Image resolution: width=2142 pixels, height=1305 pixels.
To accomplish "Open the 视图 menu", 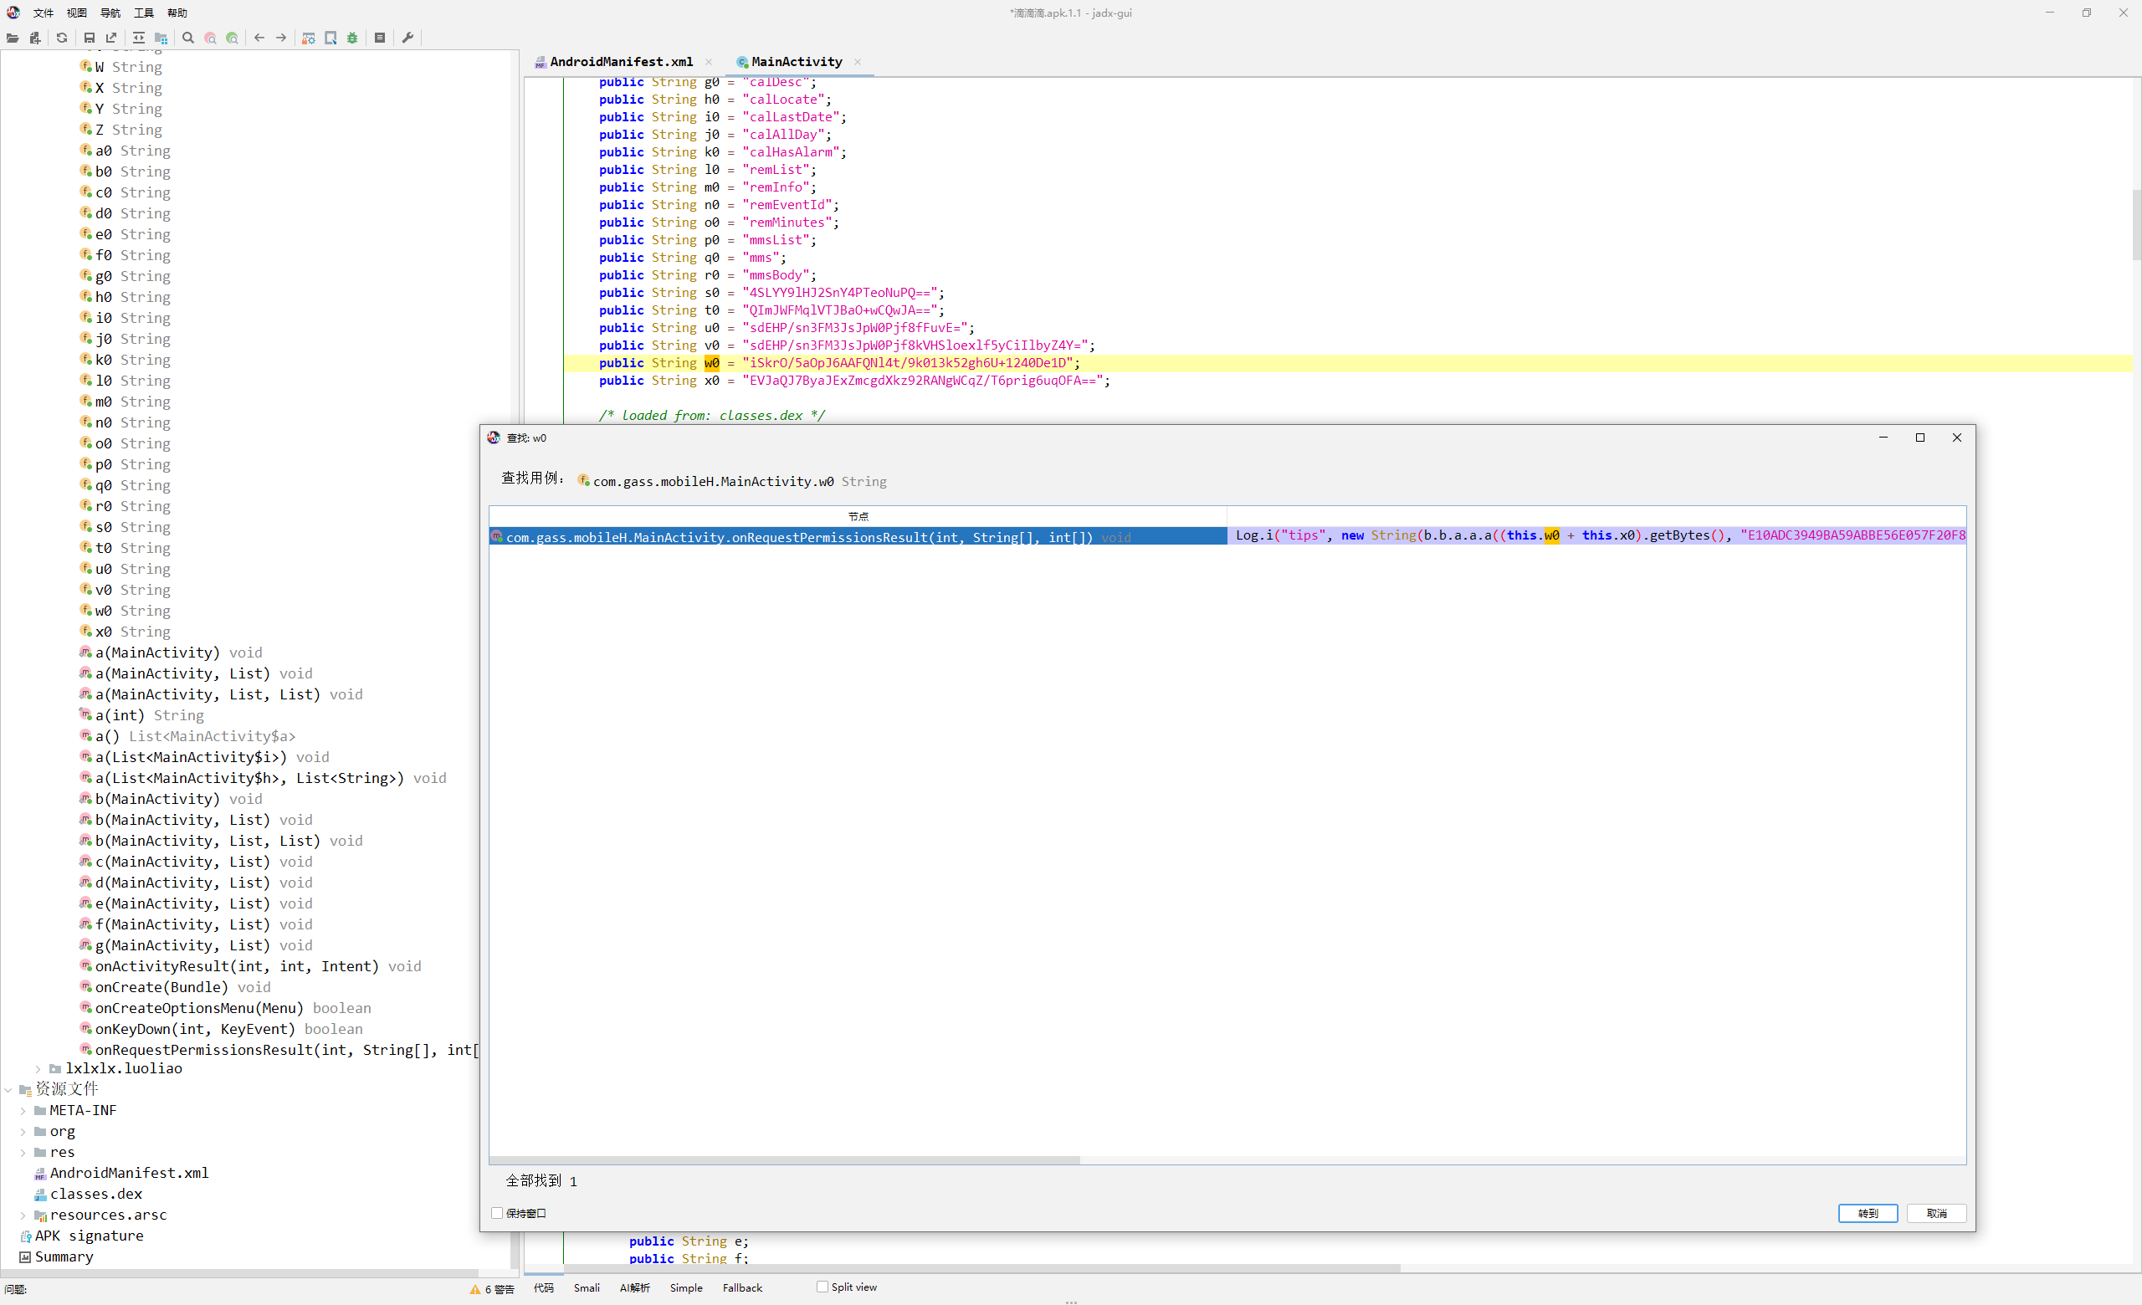I will (76, 13).
